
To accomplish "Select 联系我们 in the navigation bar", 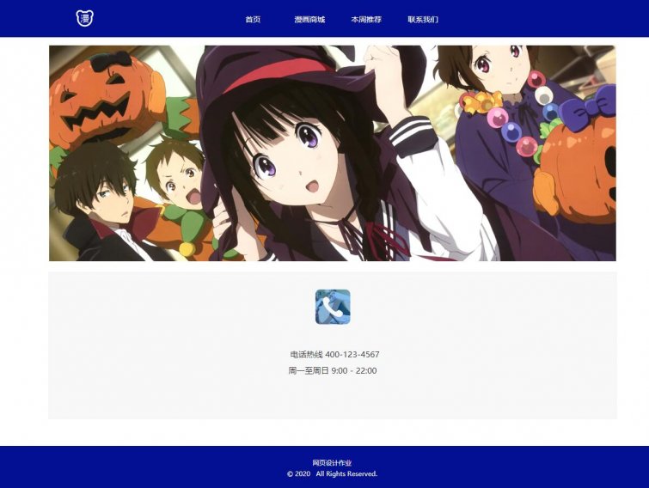I will tap(423, 20).
